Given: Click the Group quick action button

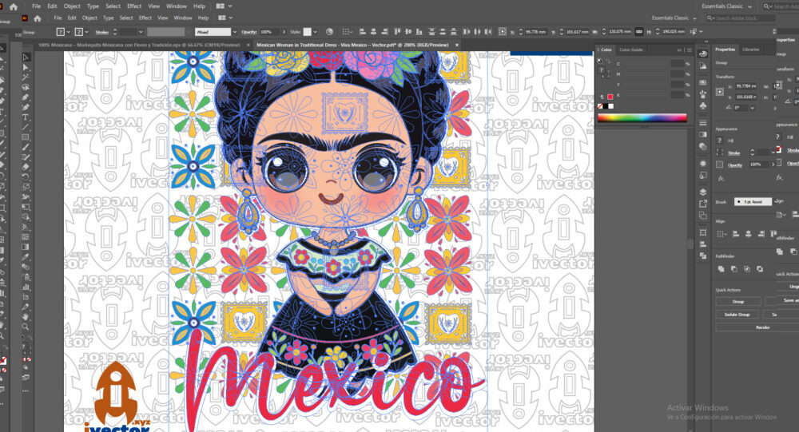Looking at the screenshot, I should [x=737, y=302].
